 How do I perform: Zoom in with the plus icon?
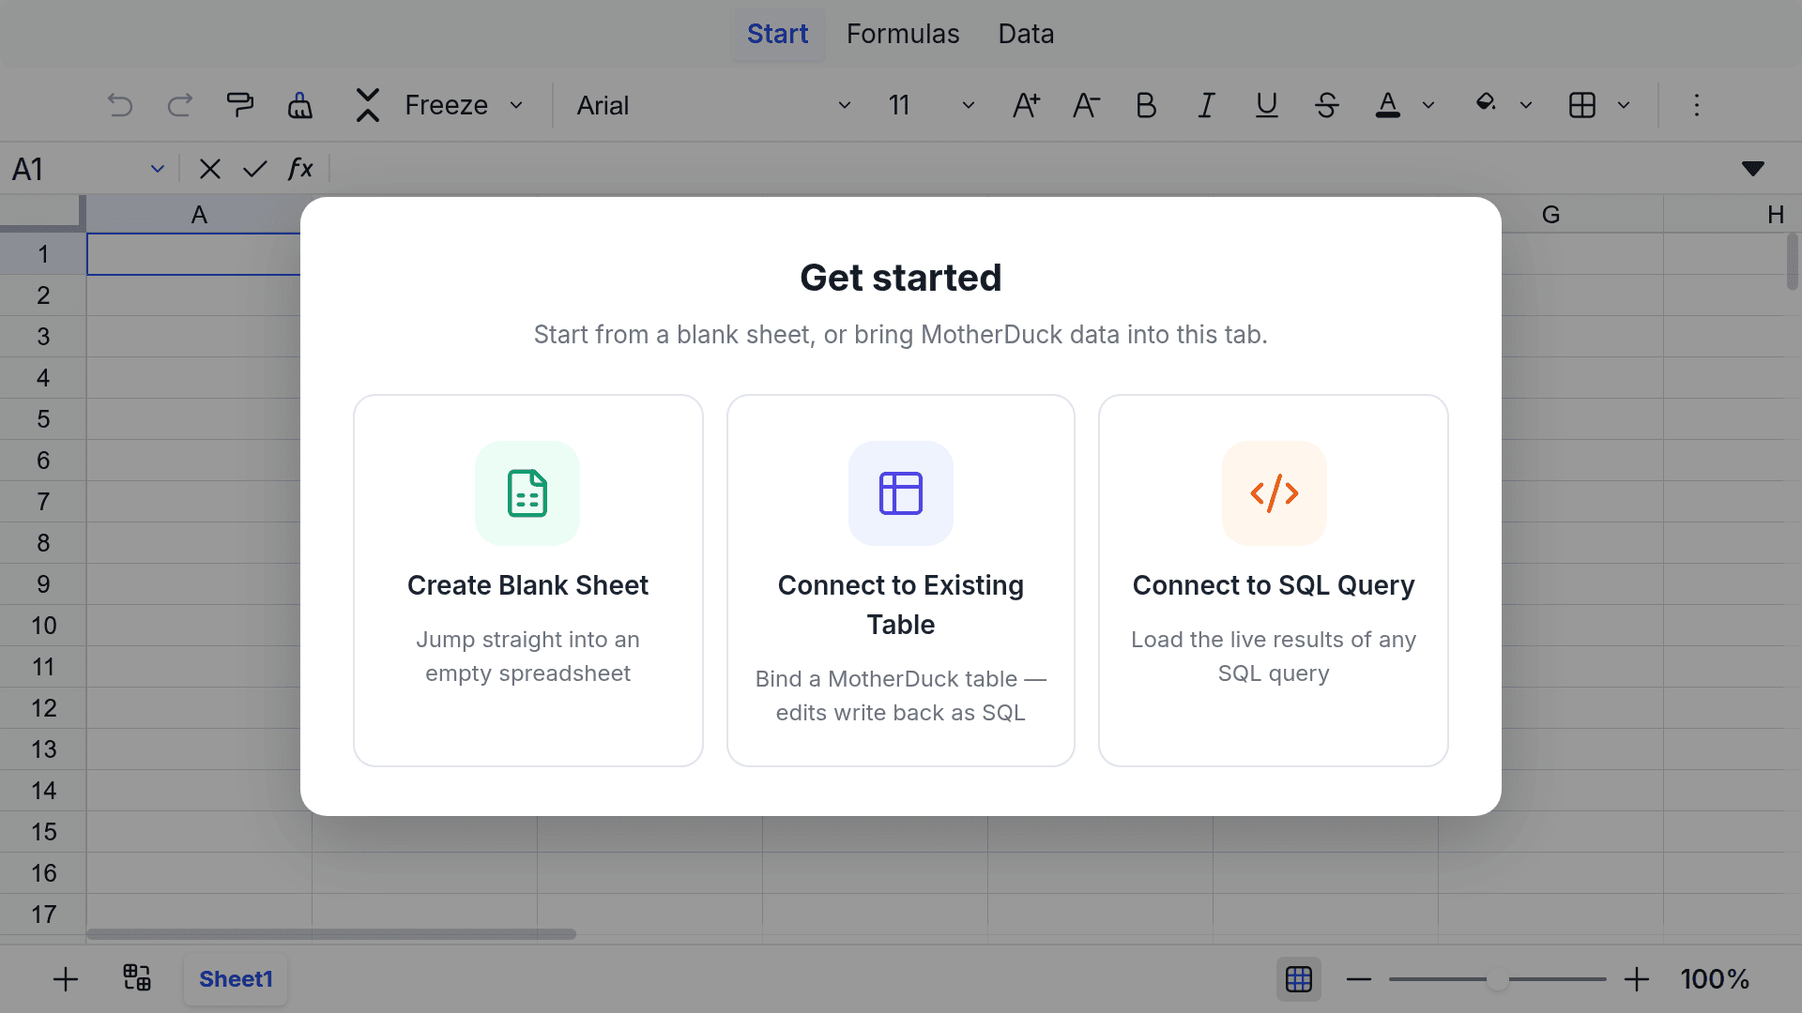click(1637, 979)
